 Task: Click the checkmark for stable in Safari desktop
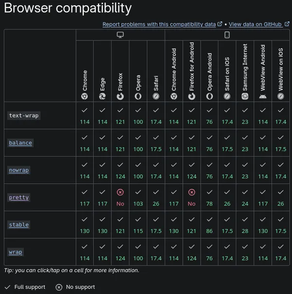[x=156, y=219]
